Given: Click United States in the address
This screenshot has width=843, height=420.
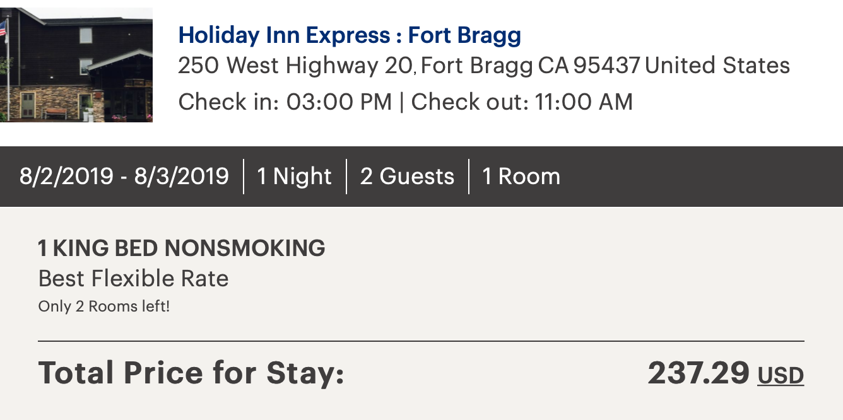Looking at the screenshot, I should (x=717, y=66).
